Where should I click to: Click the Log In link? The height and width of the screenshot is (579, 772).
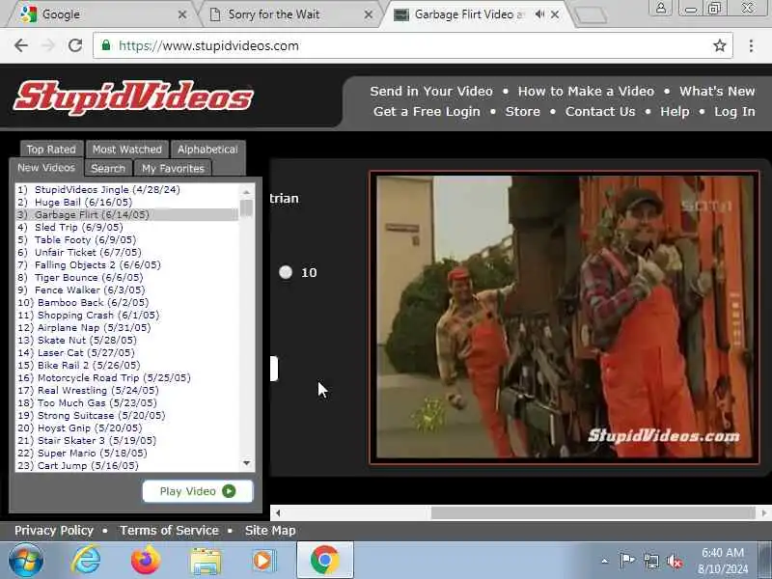[x=734, y=112]
